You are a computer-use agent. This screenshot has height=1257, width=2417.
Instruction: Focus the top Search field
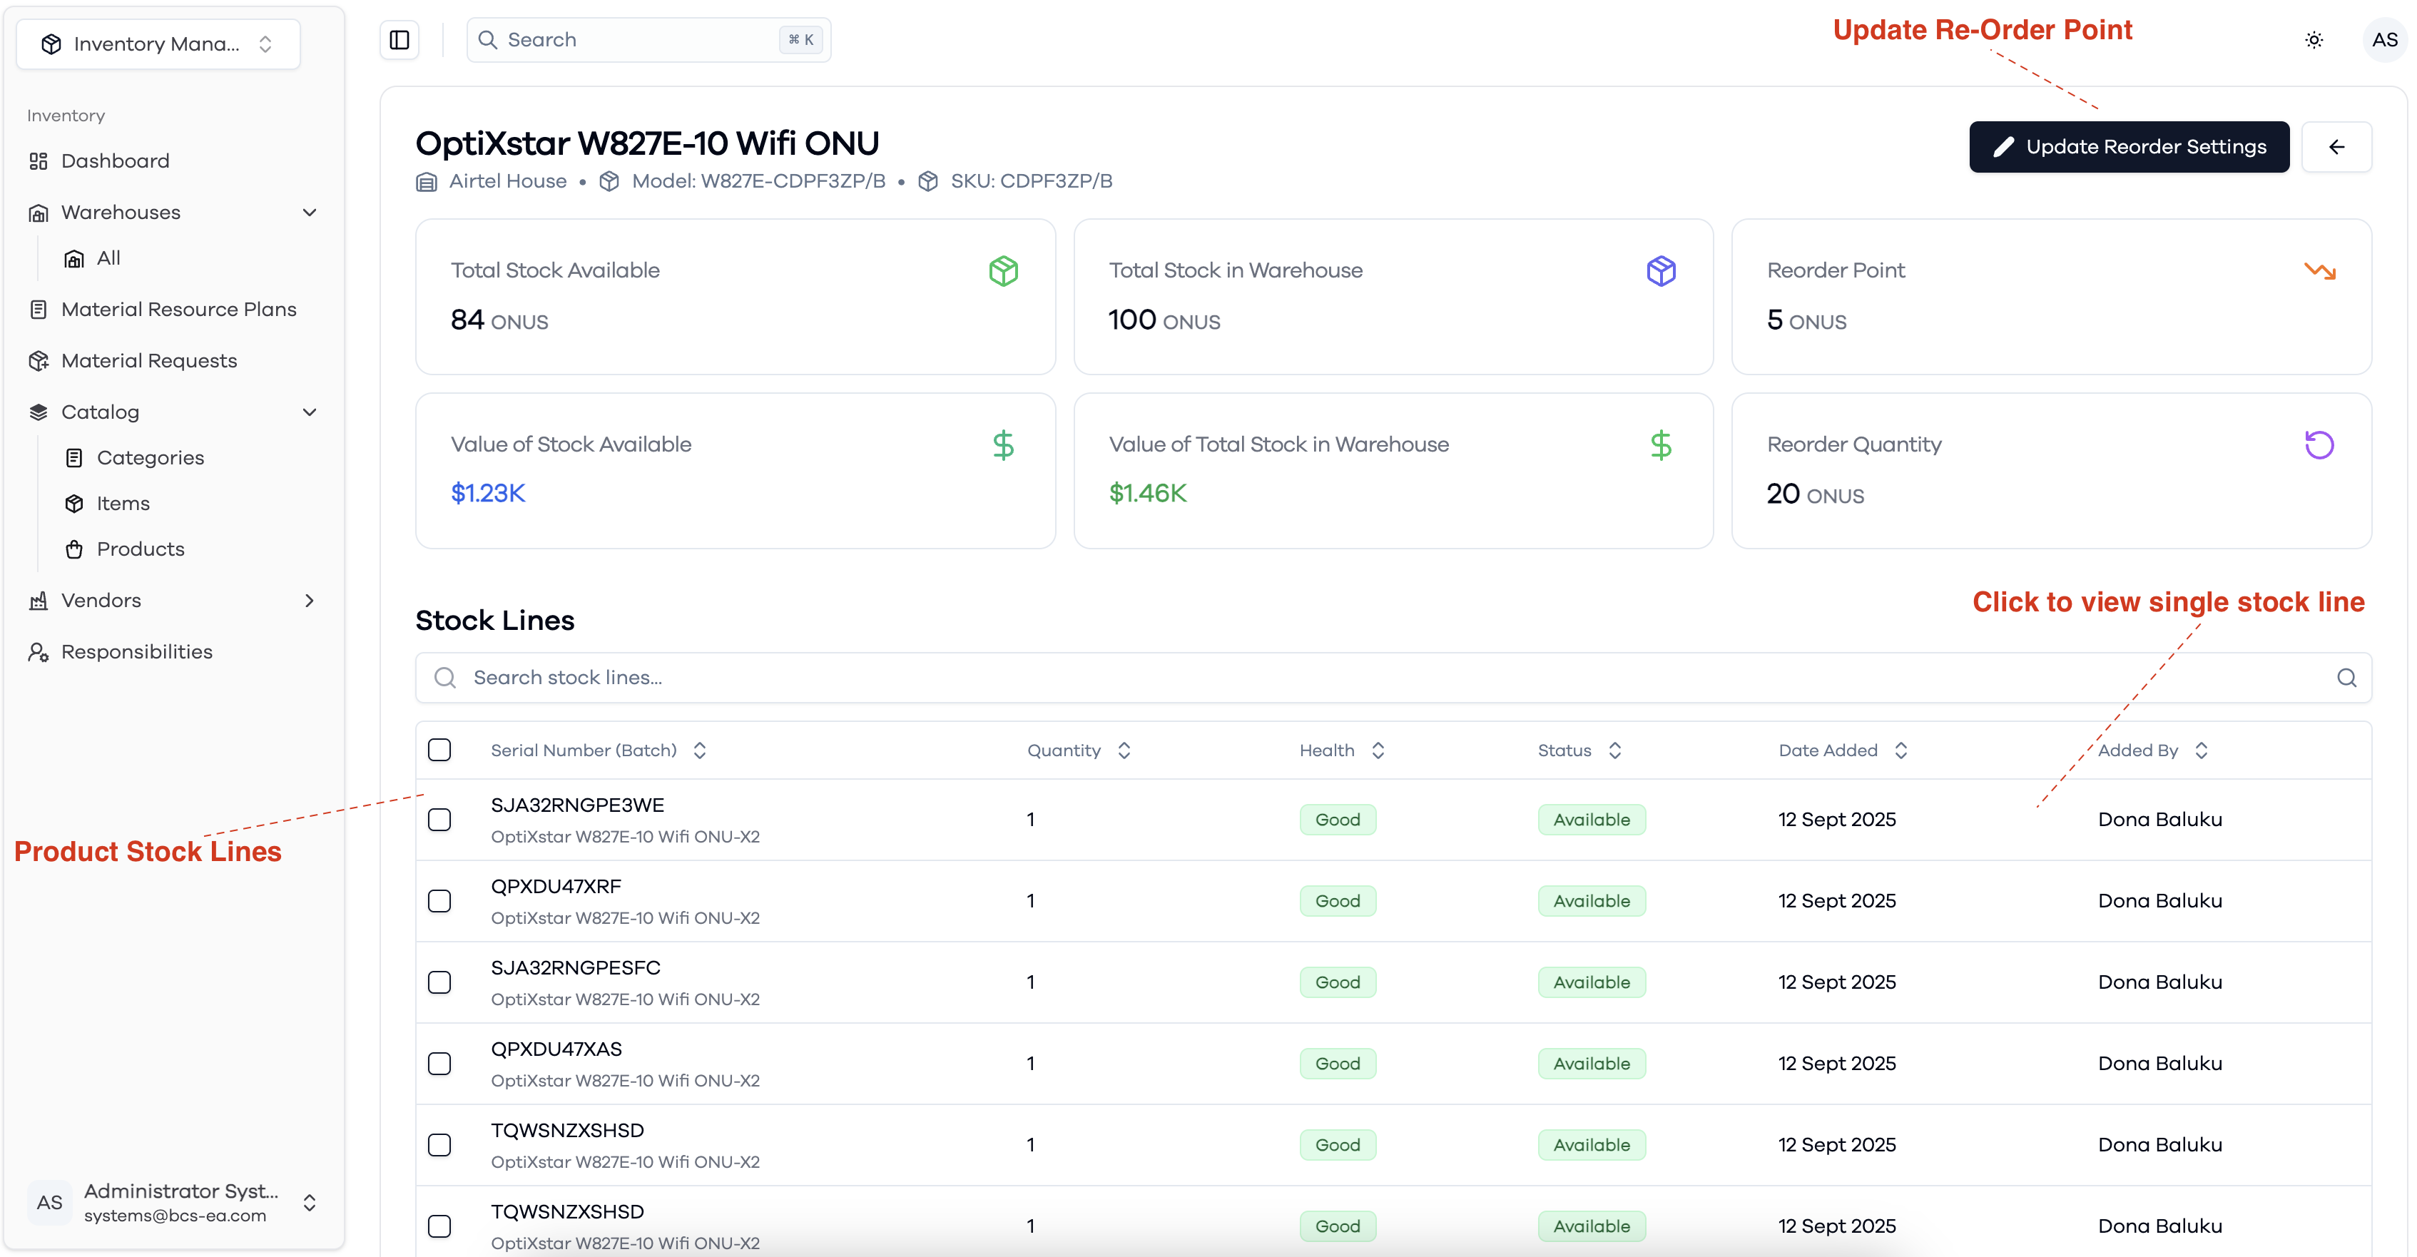648,39
